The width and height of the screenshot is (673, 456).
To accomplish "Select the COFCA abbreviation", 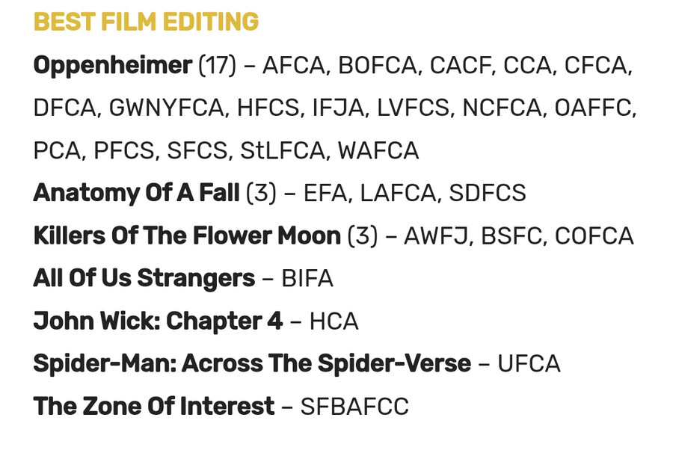I will (x=594, y=236).
